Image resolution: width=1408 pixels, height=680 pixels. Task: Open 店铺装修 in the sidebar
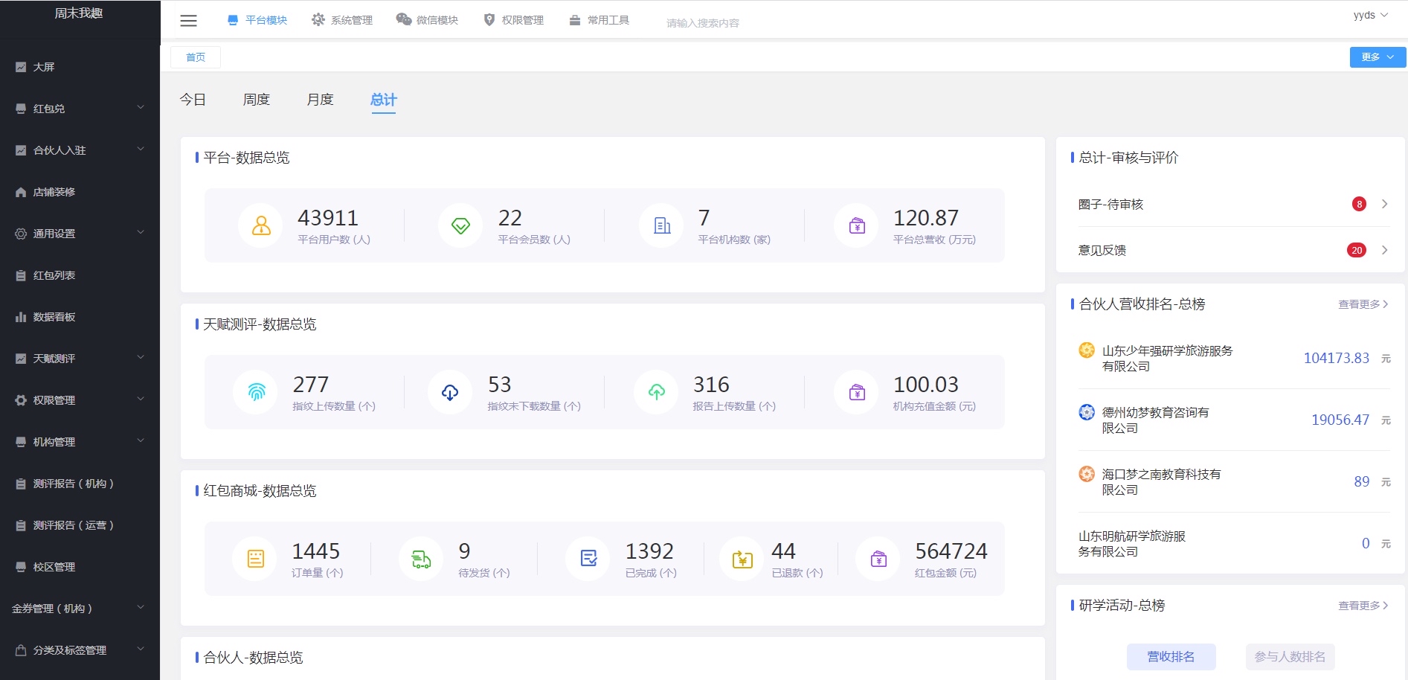pyautogui.click(x=80, y=192)
